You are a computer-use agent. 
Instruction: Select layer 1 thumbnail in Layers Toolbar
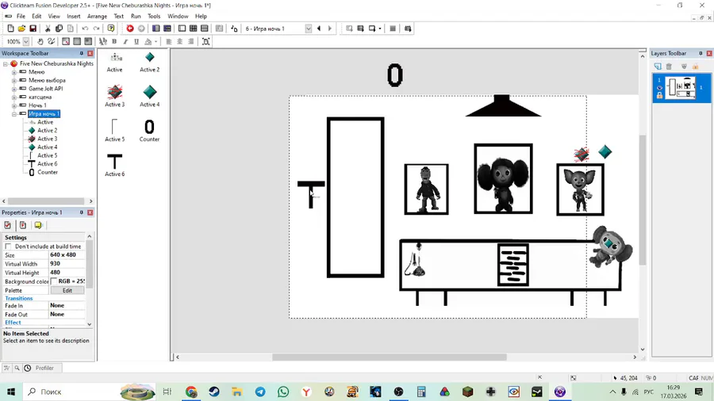pyautogui.click(x=681, y=88)
